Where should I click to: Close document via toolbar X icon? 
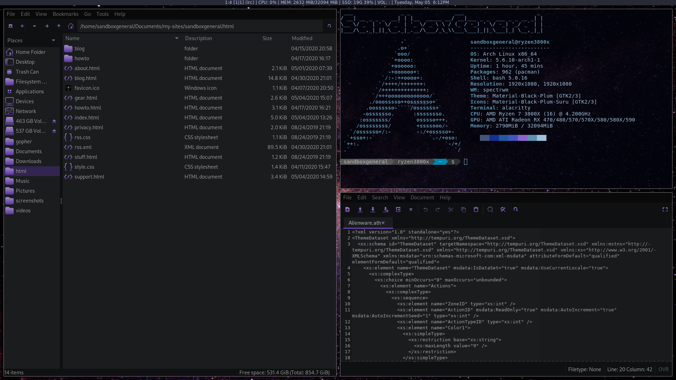click(411, 210)
